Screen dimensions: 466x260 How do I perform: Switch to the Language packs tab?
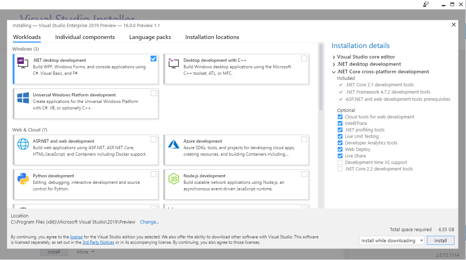150,37
